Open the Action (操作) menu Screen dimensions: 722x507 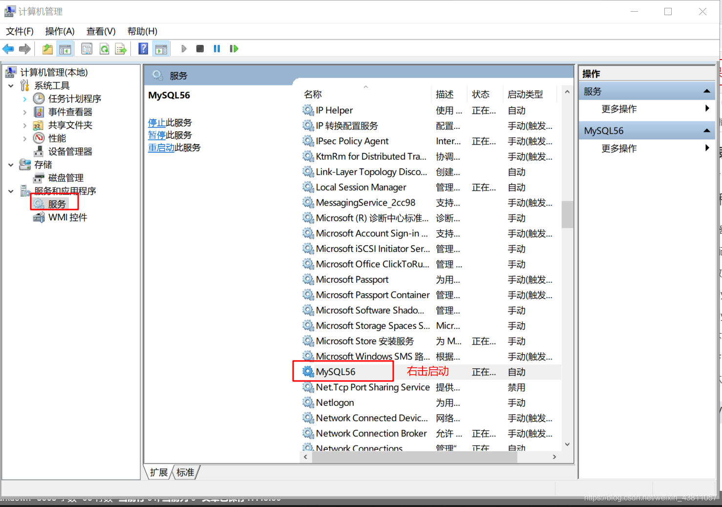tap(60, 31)
